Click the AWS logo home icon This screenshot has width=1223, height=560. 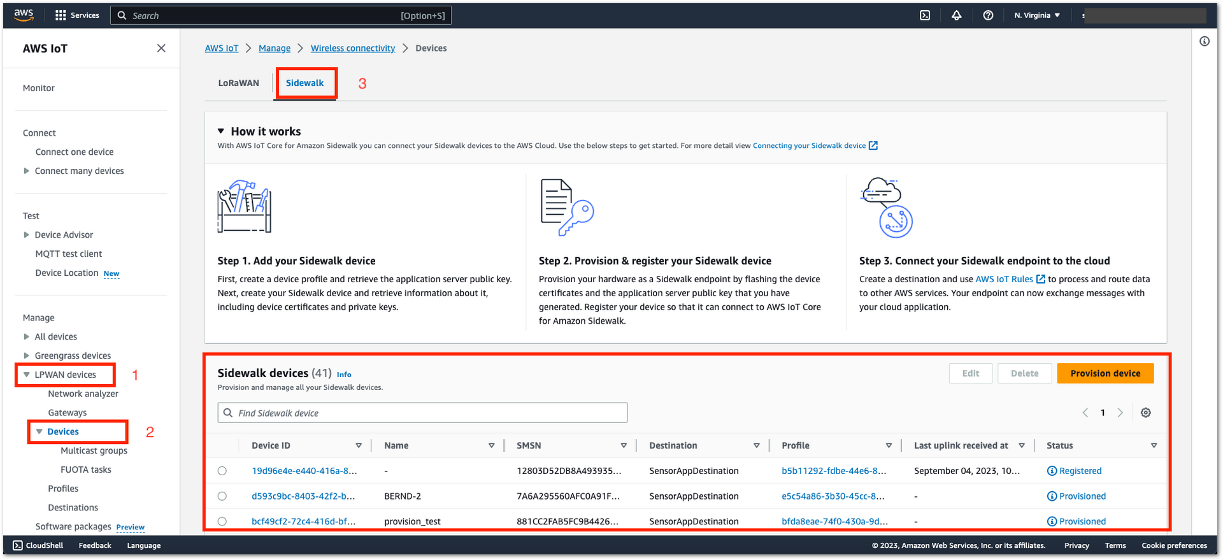click(24, 15)
